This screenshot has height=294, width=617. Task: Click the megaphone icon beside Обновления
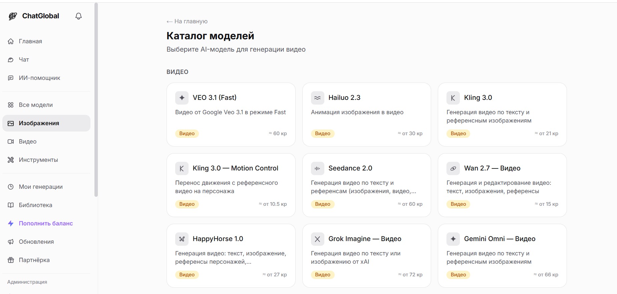(x=11, y=242)
